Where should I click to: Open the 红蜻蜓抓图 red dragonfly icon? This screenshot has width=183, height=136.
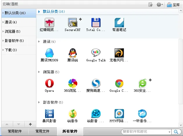pos(49,23)
